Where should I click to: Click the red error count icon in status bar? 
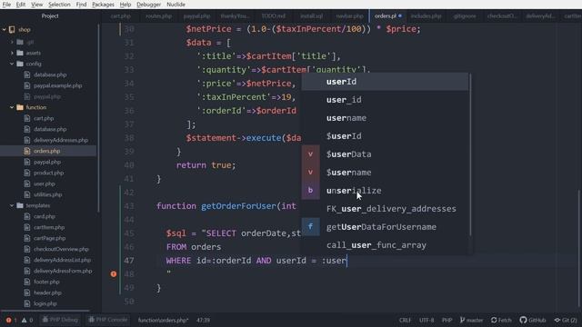[x=8, y=320]
